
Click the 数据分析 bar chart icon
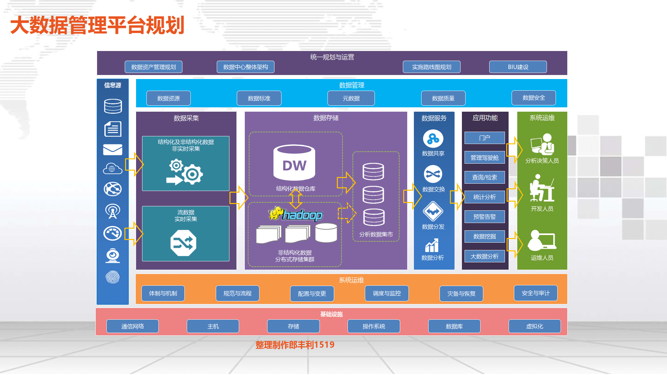[x=432, y=245]
